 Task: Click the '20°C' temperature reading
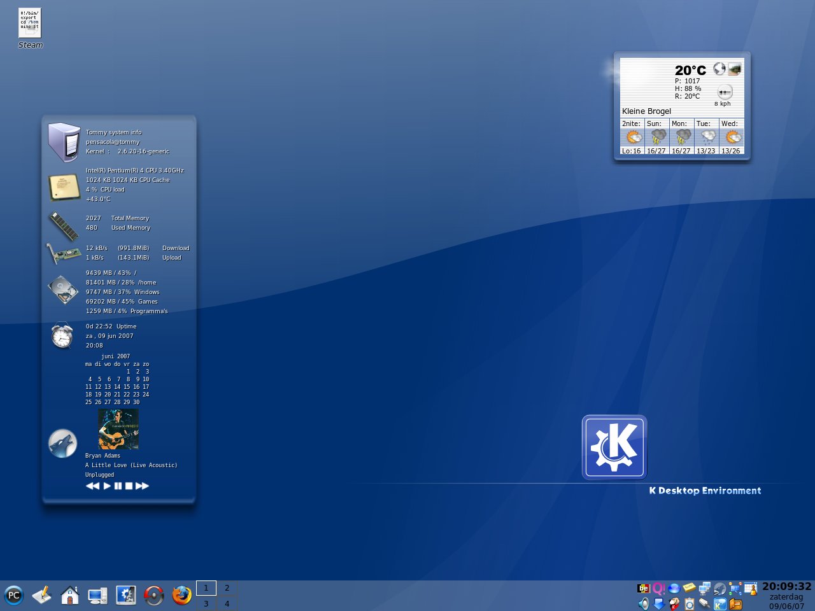click(x=690, y=70)
